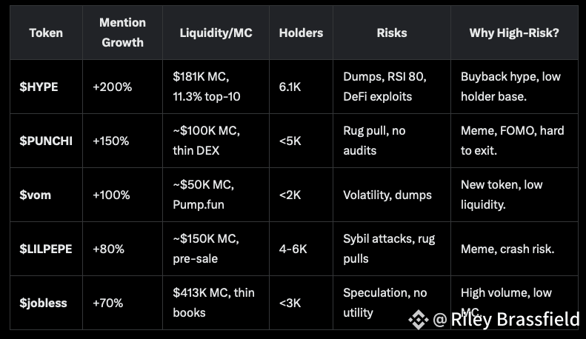
Task: Select the $HYPE token cell
Action: pos(46,87)
